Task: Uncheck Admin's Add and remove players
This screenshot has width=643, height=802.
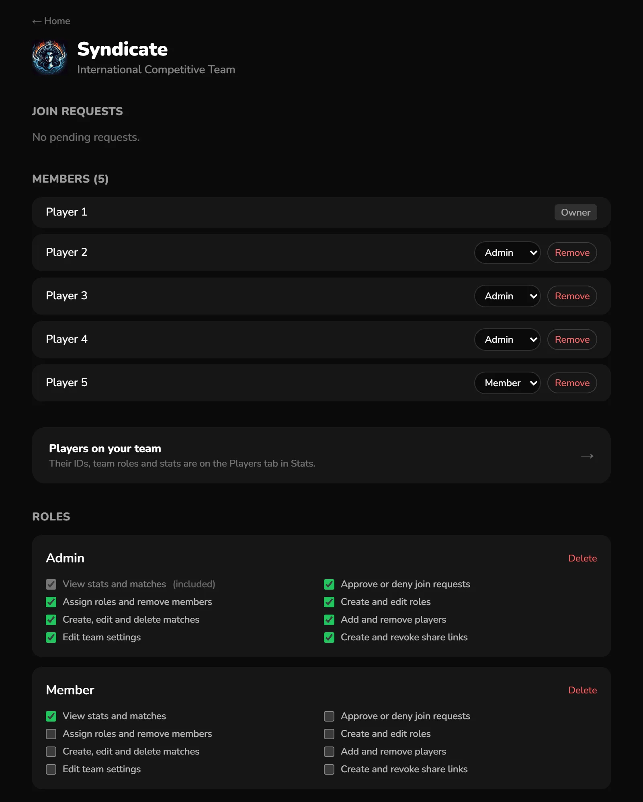Action: point(329,620)
